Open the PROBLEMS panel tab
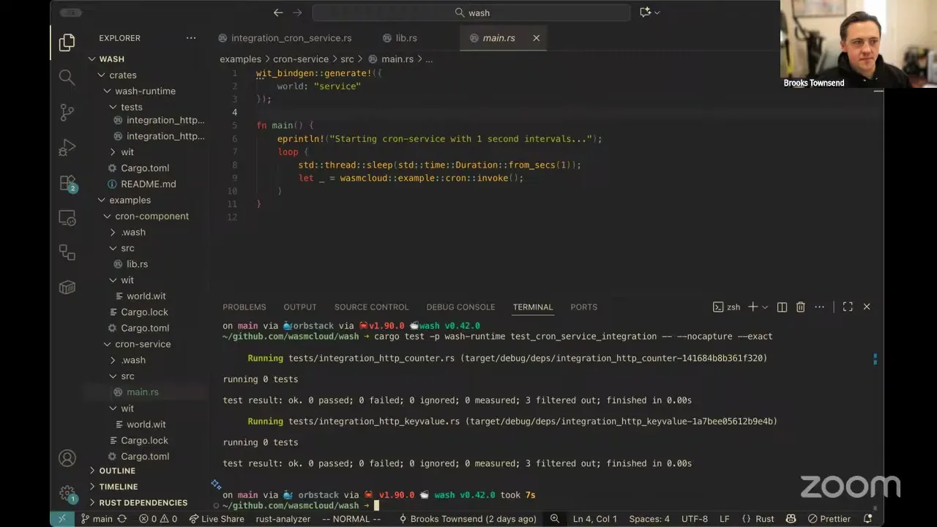Viewport: 937px width, 527px height. click(244, 307)
